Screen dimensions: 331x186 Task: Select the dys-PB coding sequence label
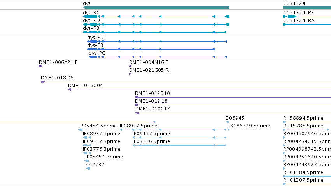coord(95,45)
